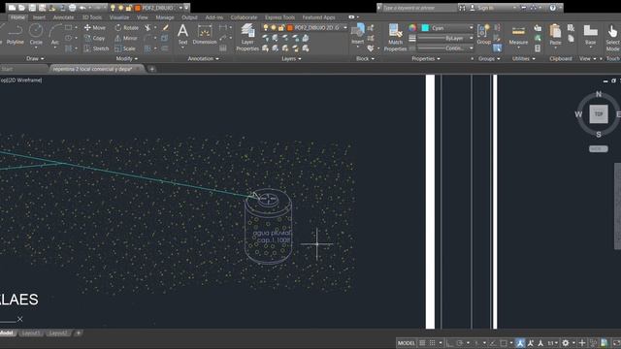The image size is (621, 349).
Task: Switch to the View ribbon tab
Action: (143, 17)
